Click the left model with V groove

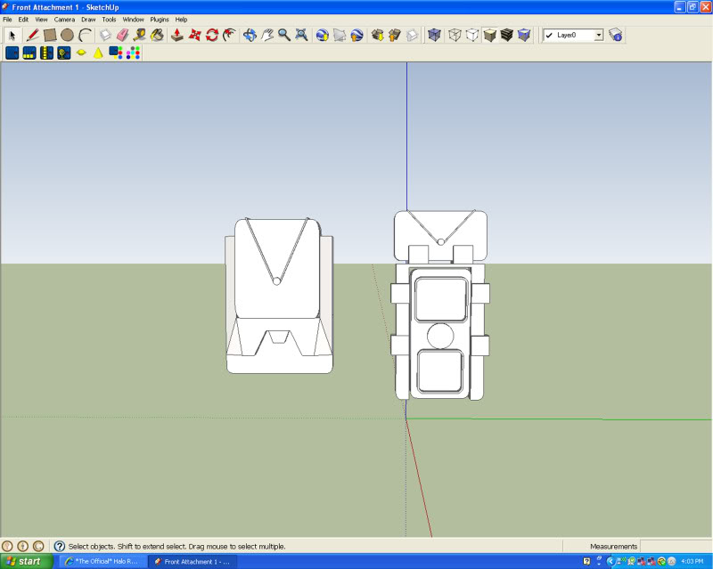279,296
